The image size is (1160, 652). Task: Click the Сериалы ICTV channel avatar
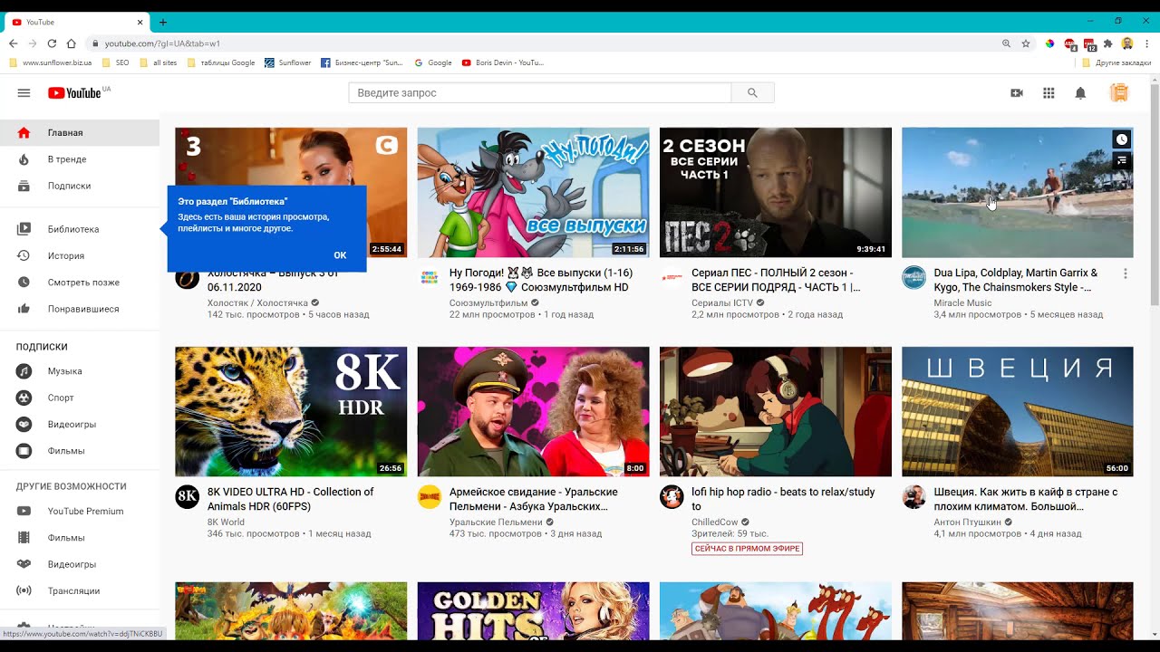672,277
